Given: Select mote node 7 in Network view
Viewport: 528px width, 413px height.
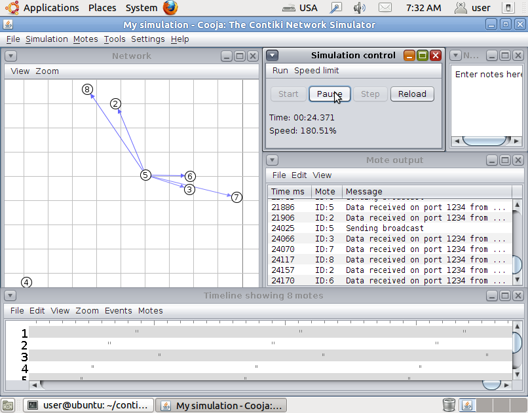Looking at the screenshot, I should tap(236, 197).
